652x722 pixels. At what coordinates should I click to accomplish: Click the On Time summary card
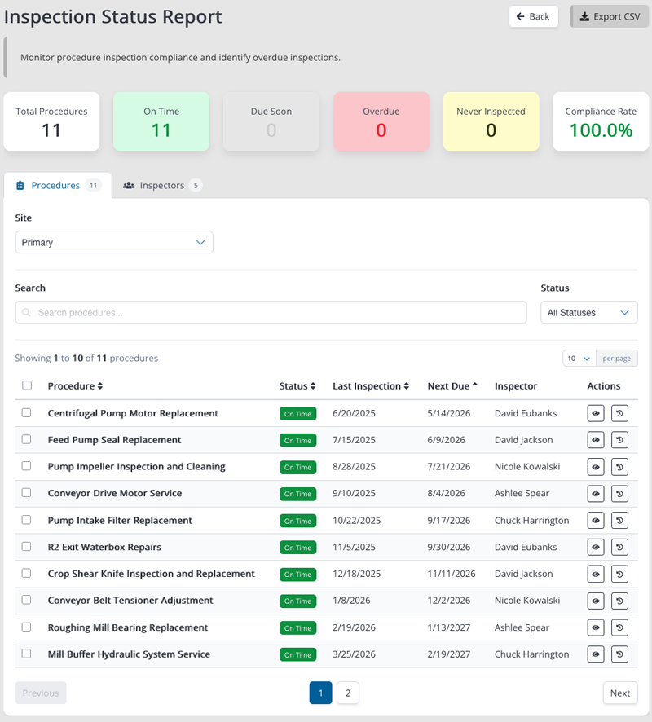pyautogui.click(x=161, y=121)
